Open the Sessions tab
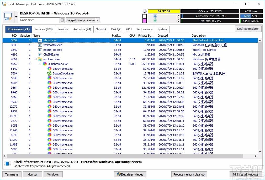This screenshot has height=180, width=265. [63, 29]
